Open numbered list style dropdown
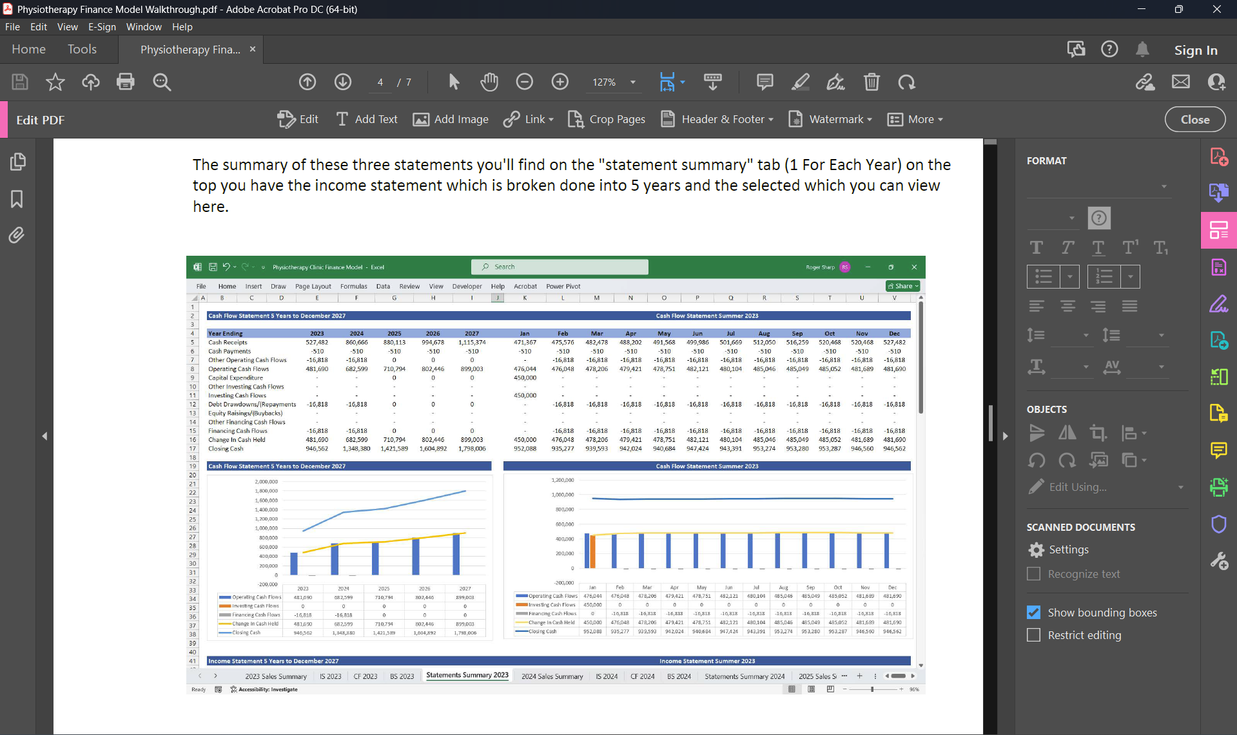The width and height of the screenshot is (1237, 735). pos(1130,276)
